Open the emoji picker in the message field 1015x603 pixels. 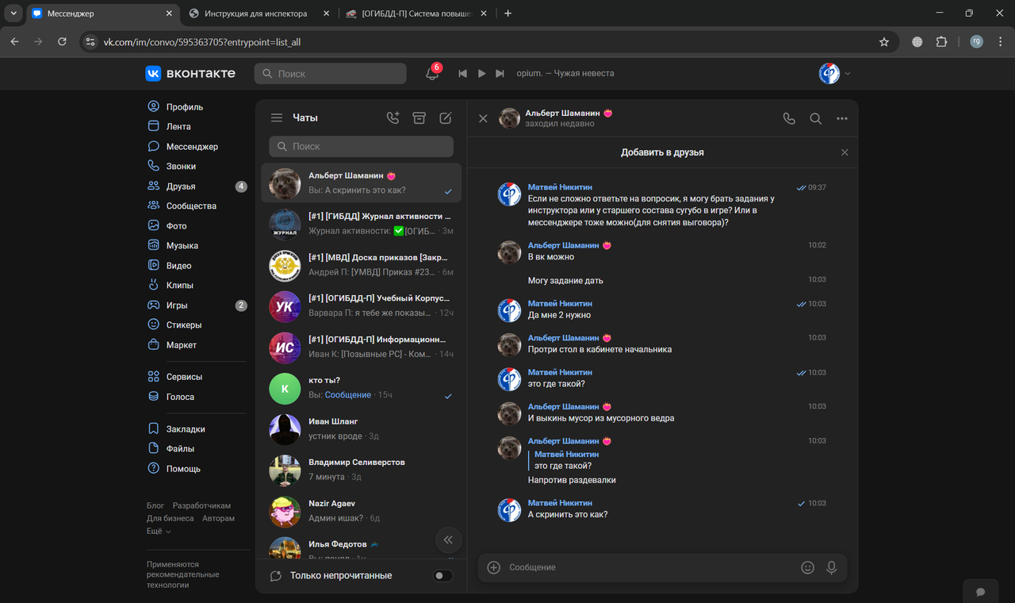tap(807, 567)
